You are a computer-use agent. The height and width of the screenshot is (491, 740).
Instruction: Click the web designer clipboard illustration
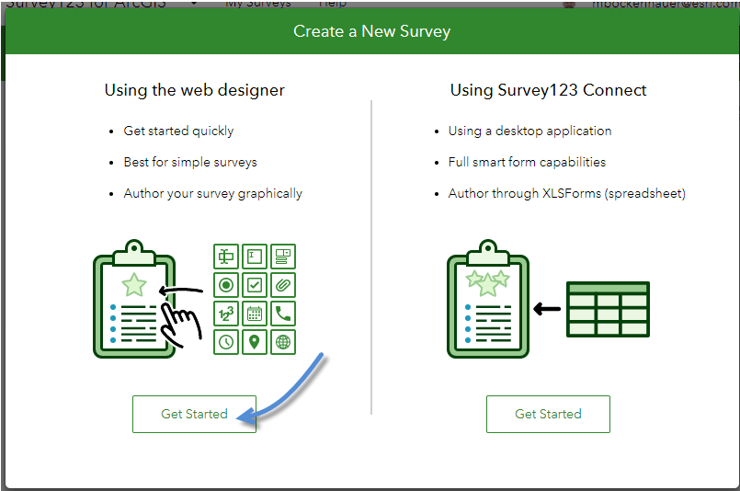coord(134,299)
